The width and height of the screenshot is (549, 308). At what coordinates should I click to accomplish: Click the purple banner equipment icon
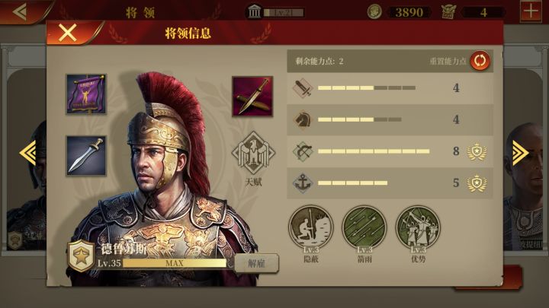point(86,94)
